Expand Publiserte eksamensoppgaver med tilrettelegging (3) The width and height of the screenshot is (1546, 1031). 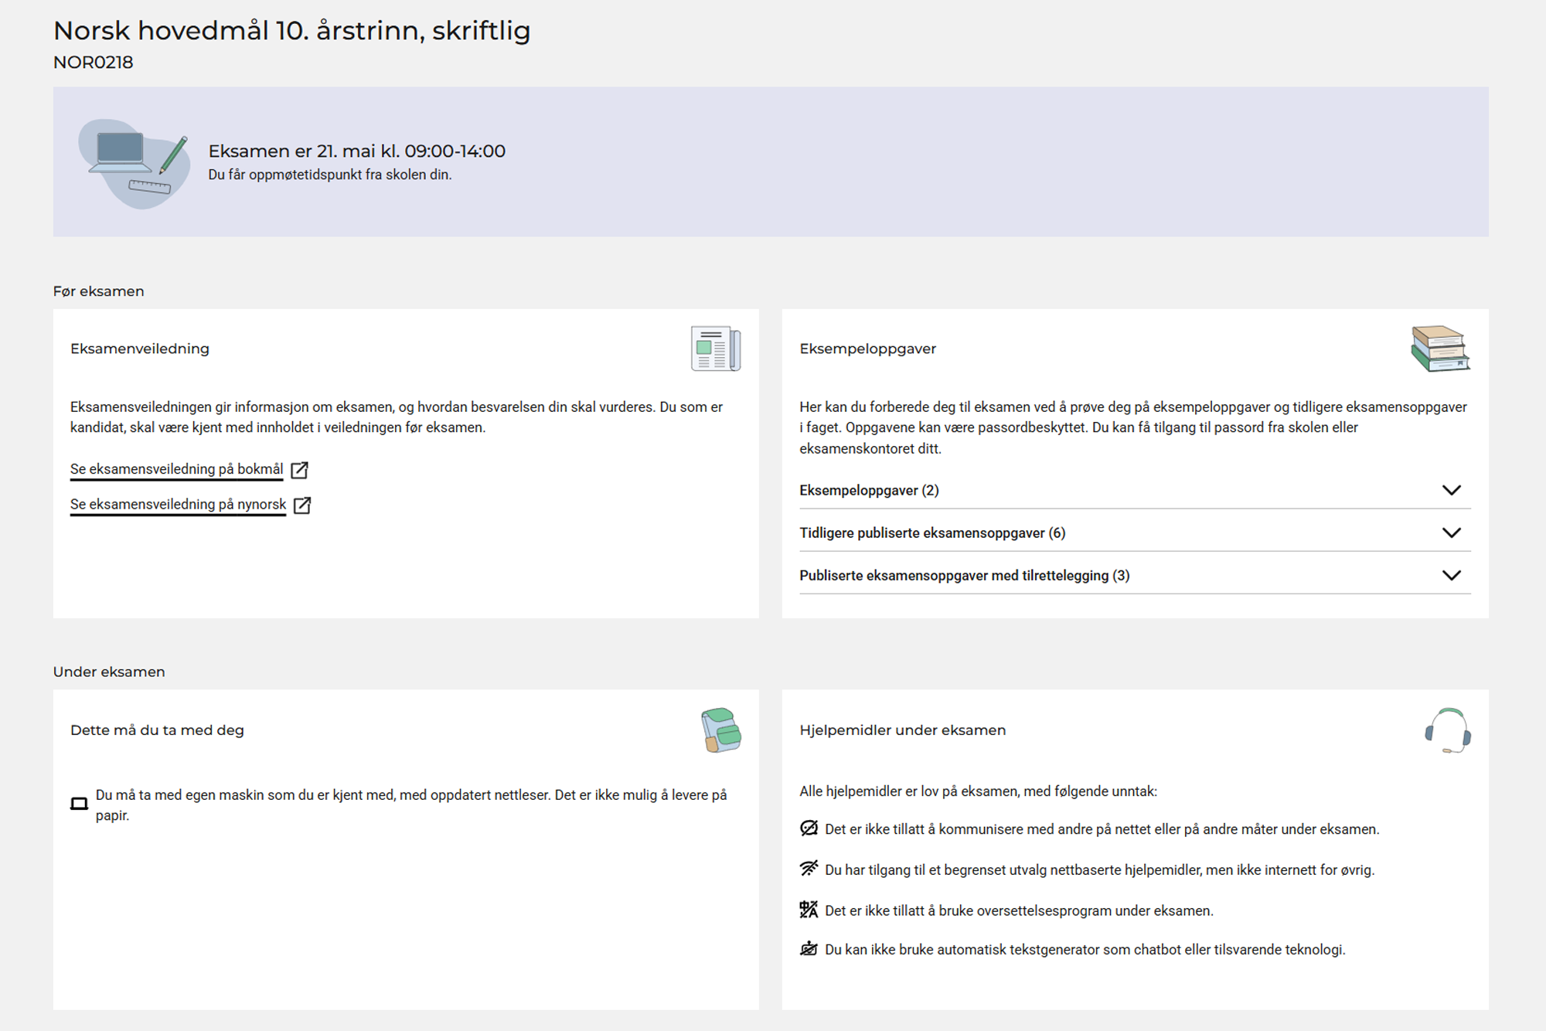pos(1135,575)
